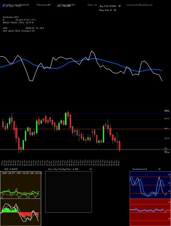Click the RSI 14/5 values line
The height and width of the screenshot is (226, 171).
pyautogui.click(x=19, y=20)
